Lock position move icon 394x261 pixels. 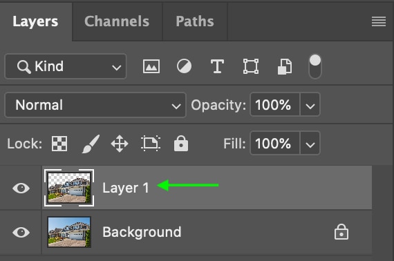[120, 144]
